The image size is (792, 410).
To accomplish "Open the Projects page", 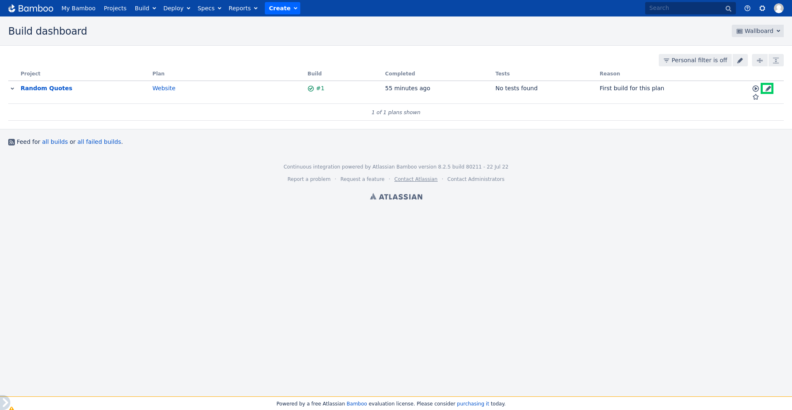I will (115, 8).
